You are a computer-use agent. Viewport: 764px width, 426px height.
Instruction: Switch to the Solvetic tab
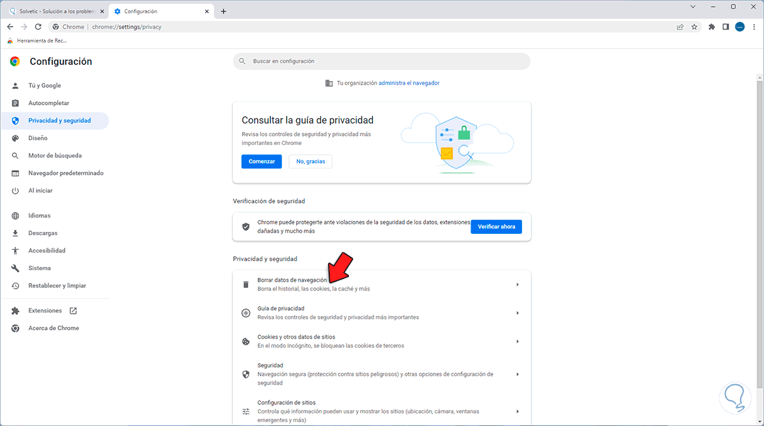(56, 11)
